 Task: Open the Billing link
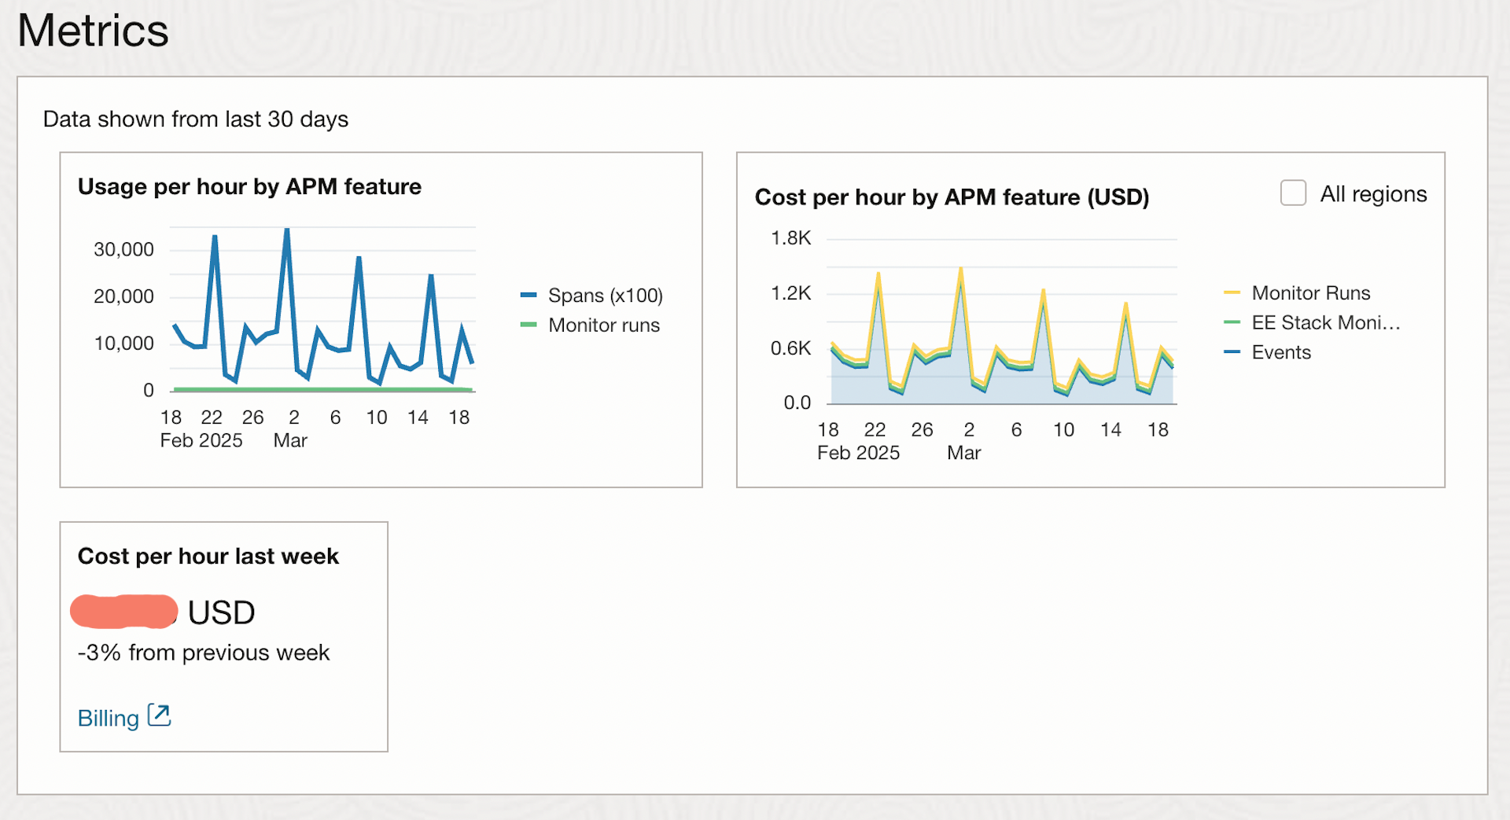(109, 718)
